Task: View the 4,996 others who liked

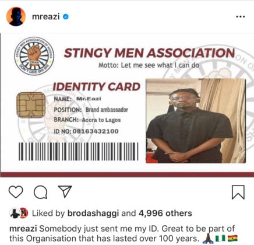Action: pos(165,213)
